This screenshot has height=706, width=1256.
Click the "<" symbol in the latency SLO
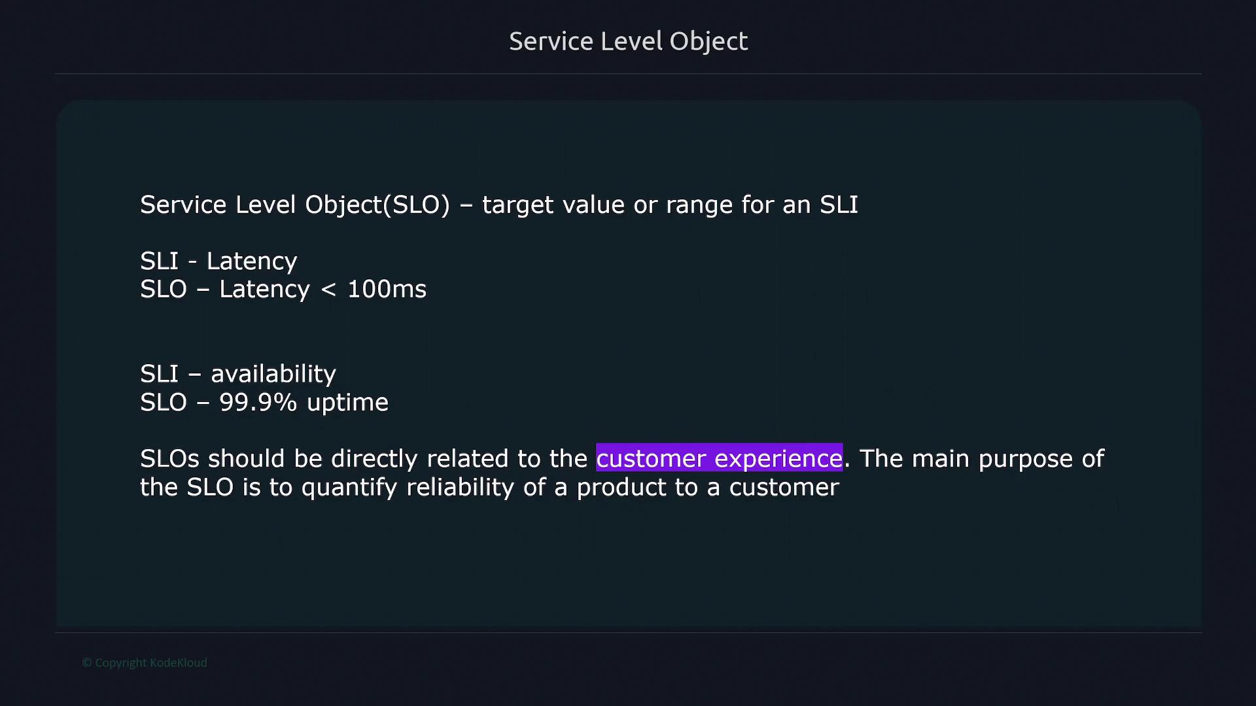tap(328, 290)
